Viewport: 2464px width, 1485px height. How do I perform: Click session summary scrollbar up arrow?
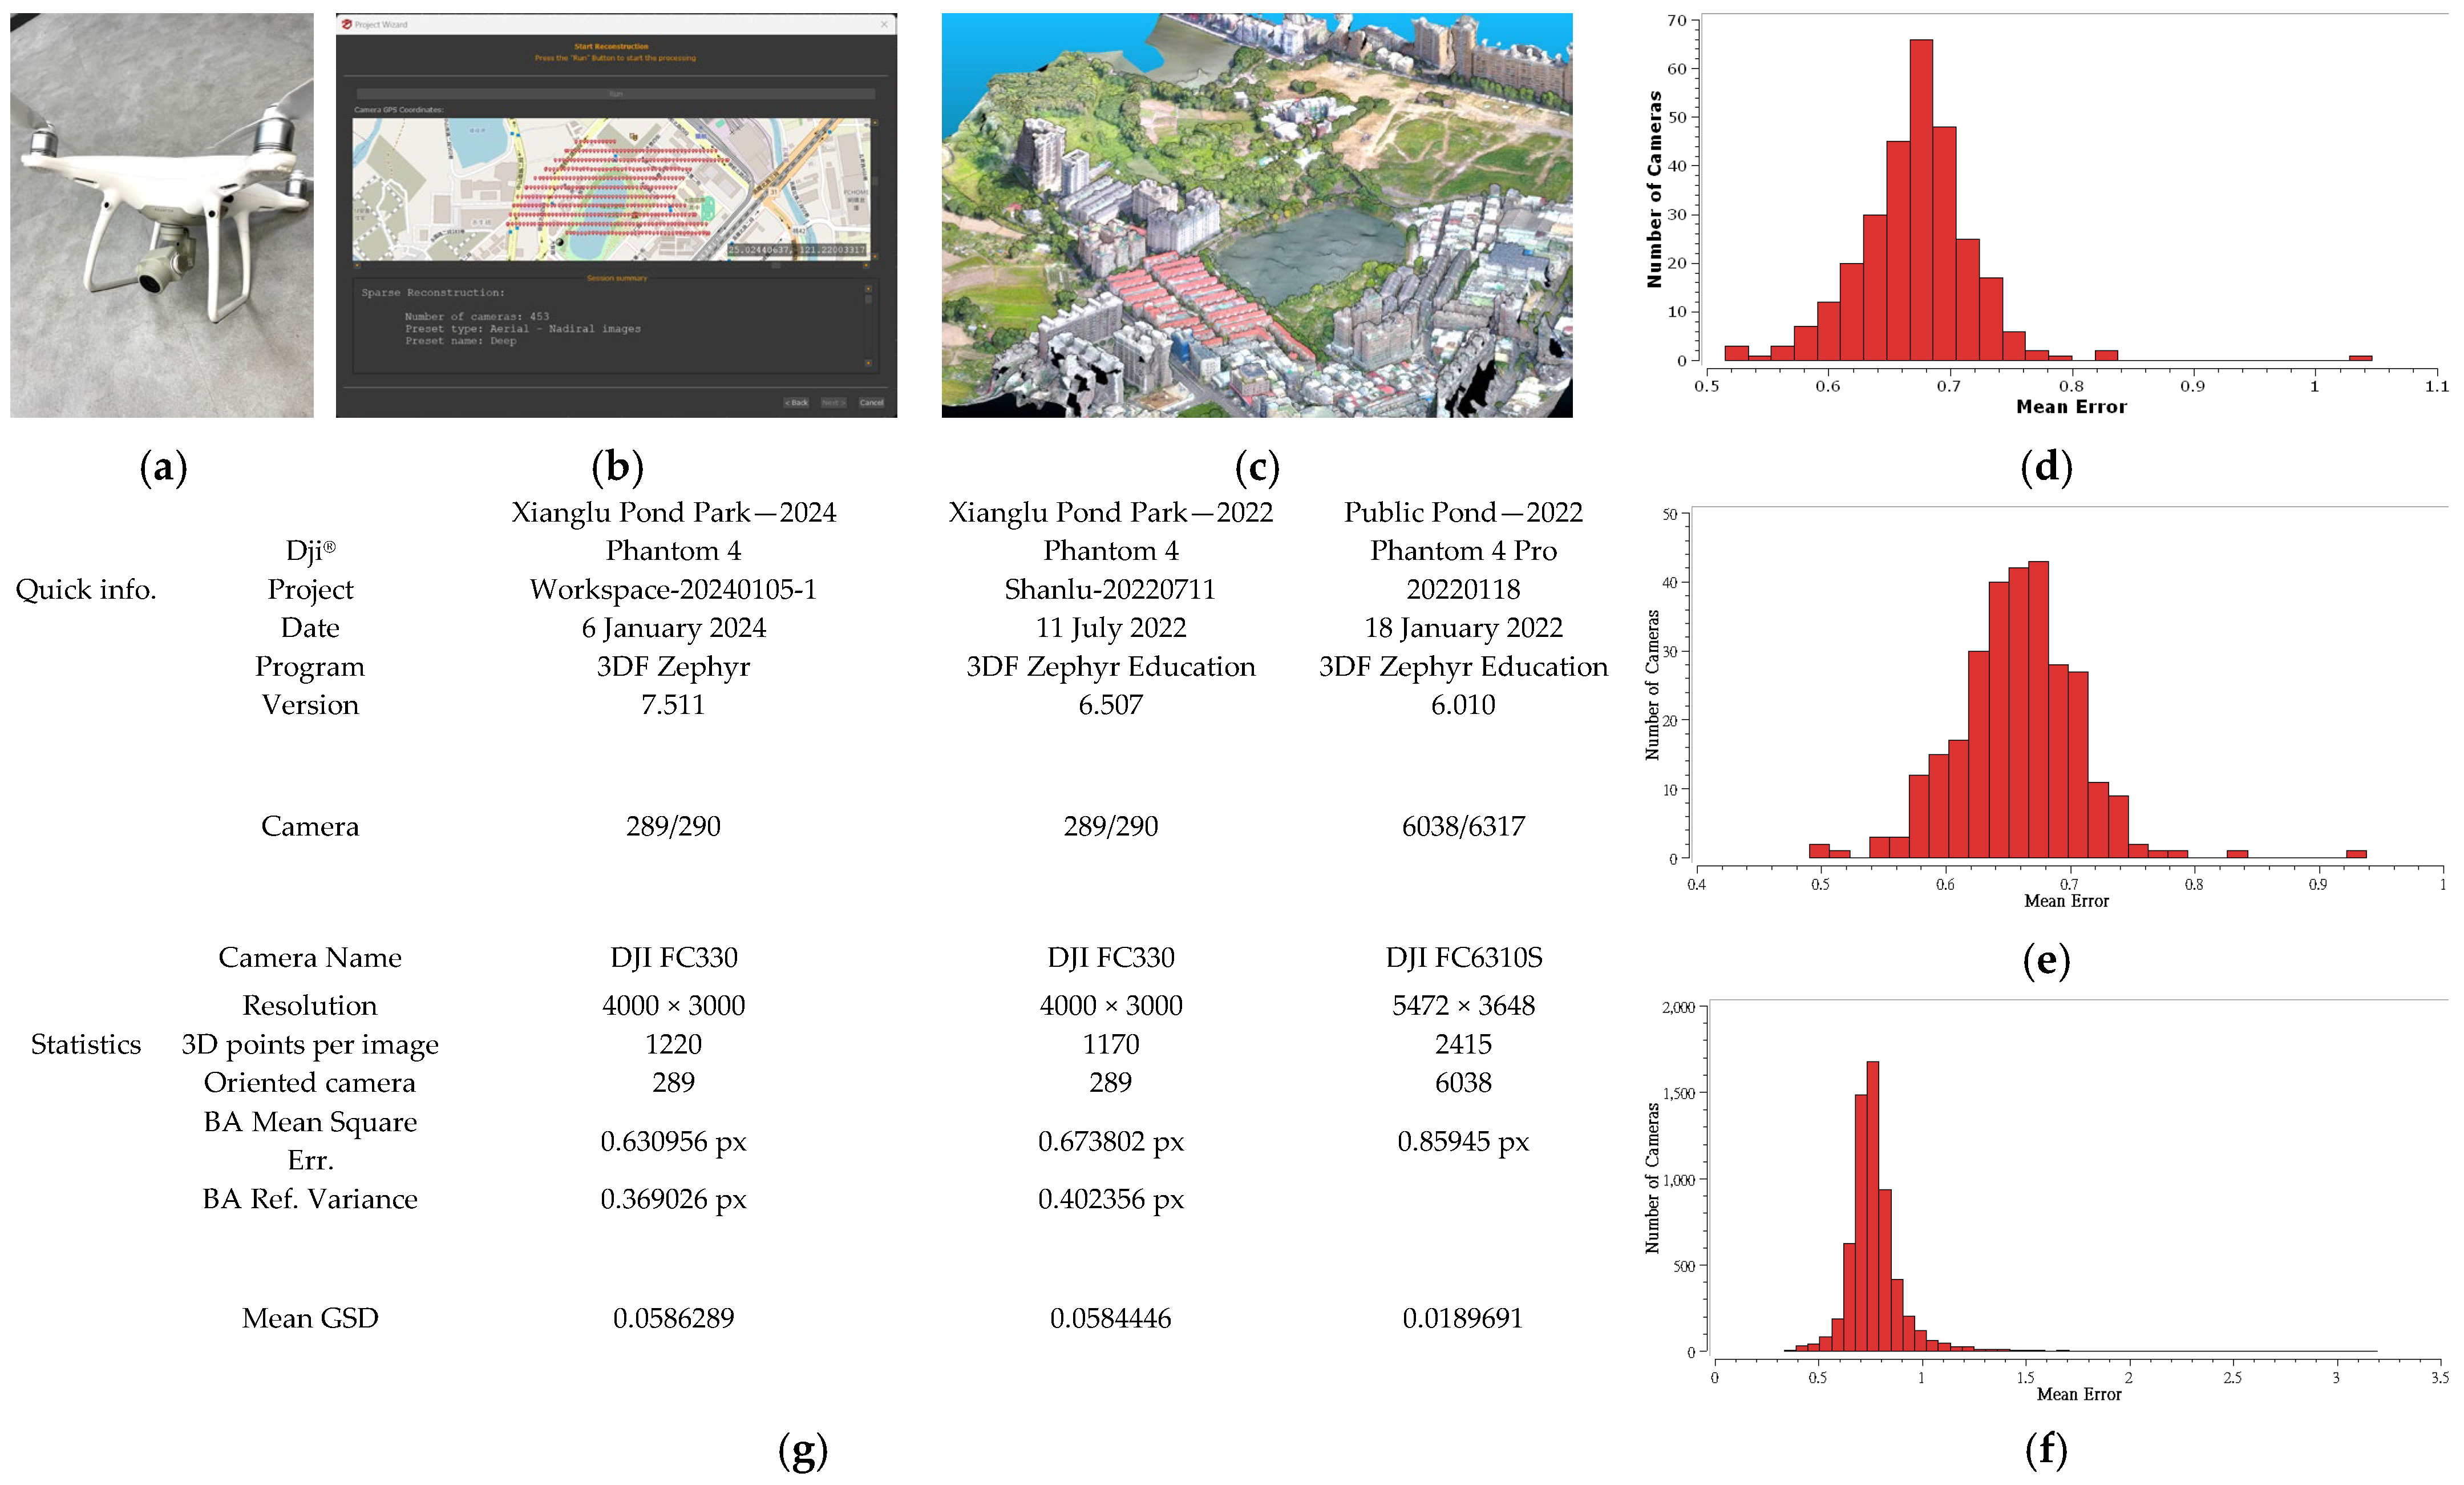(x=868, y=289)
